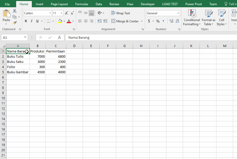Open the font size dropdown
Screen dimensions: 237x159
pyautogui.click(x=61, y=13)
